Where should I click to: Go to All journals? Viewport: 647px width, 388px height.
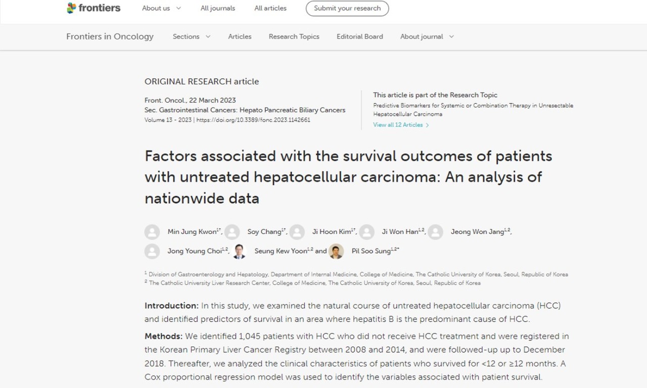[218, 8]
